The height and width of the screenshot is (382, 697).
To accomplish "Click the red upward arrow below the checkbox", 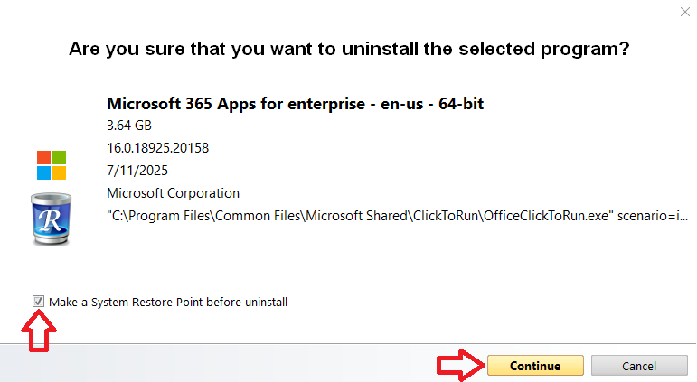I will (x=39, y=332).
